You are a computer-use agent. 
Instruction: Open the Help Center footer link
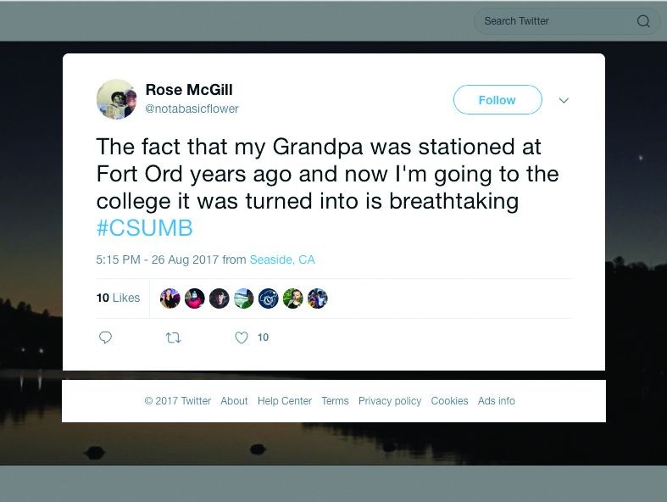[285, 401]
